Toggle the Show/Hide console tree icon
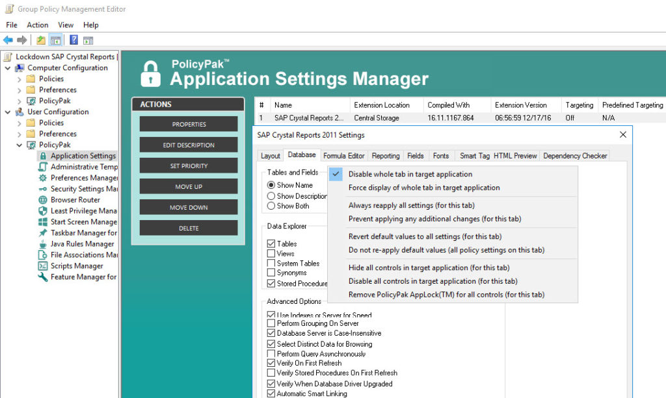 (x=55, y=40)
